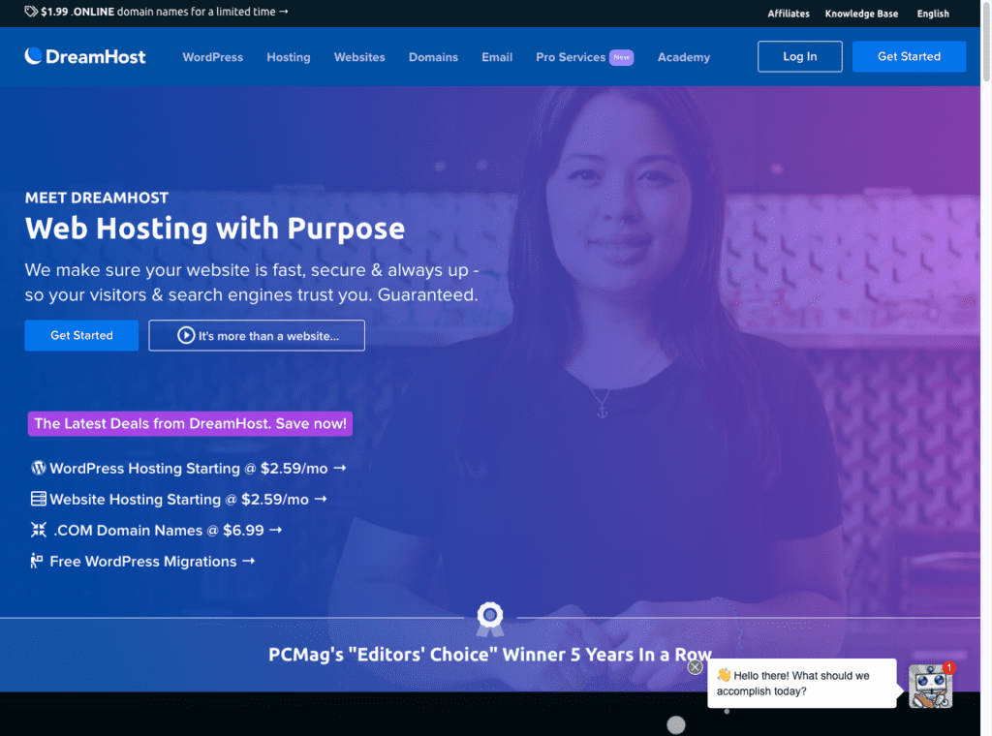This screenshot has width=992, height=736.
Task: Click the award ribbon icon above PCMag text
Action: point(490,619)
